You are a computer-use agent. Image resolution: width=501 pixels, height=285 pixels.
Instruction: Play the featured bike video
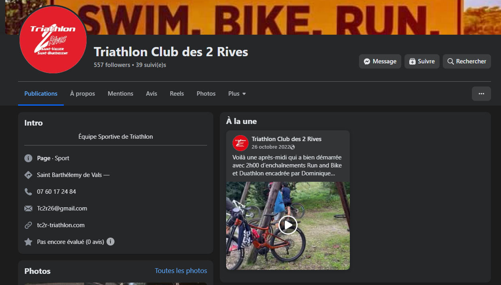pos(288,225)
